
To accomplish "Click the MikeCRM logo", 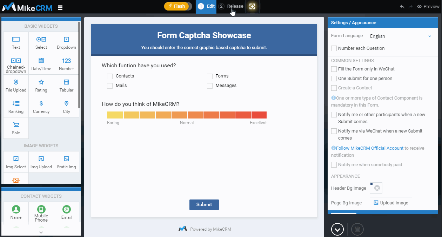I will click(27, 7).
